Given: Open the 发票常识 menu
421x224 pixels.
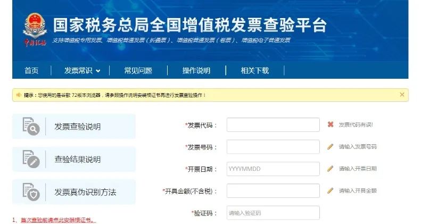Looking at the screenshot, I should click(78, 71).
